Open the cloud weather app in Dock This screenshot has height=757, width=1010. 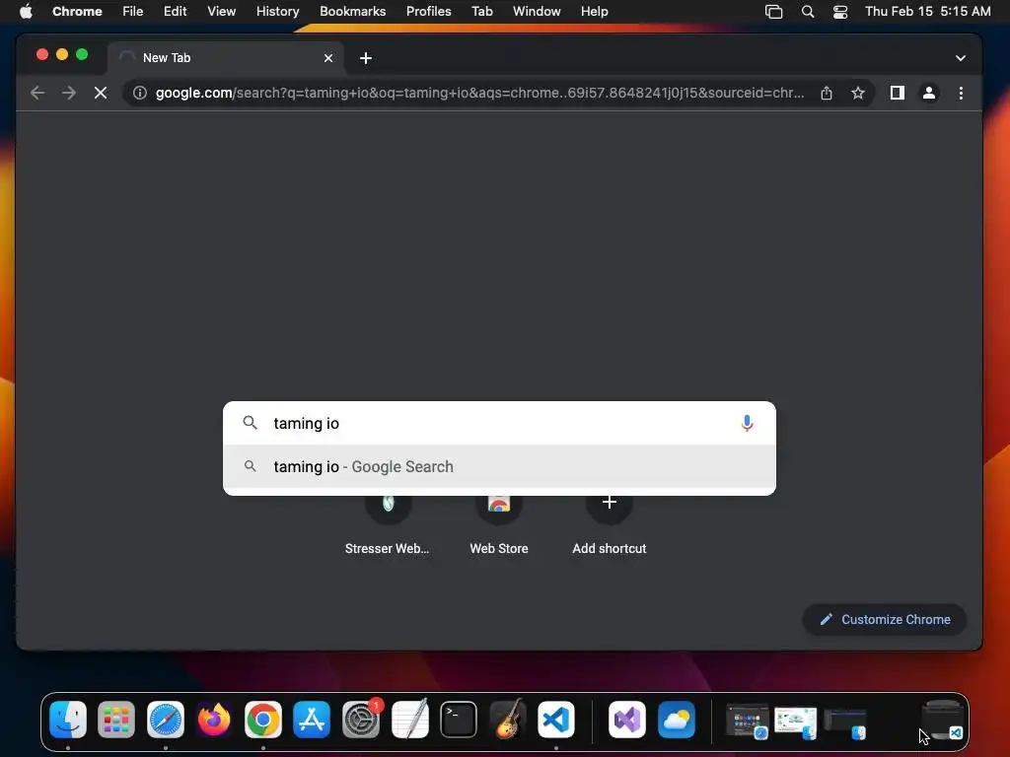(677, 719)
